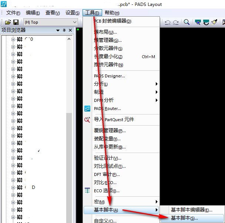225x223 pixels.
Task: Open the 设置(S) menu
Action: (x=72, y=13)
